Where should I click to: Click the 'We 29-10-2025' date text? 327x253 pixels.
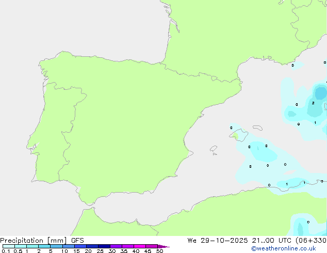coord(218,241)
